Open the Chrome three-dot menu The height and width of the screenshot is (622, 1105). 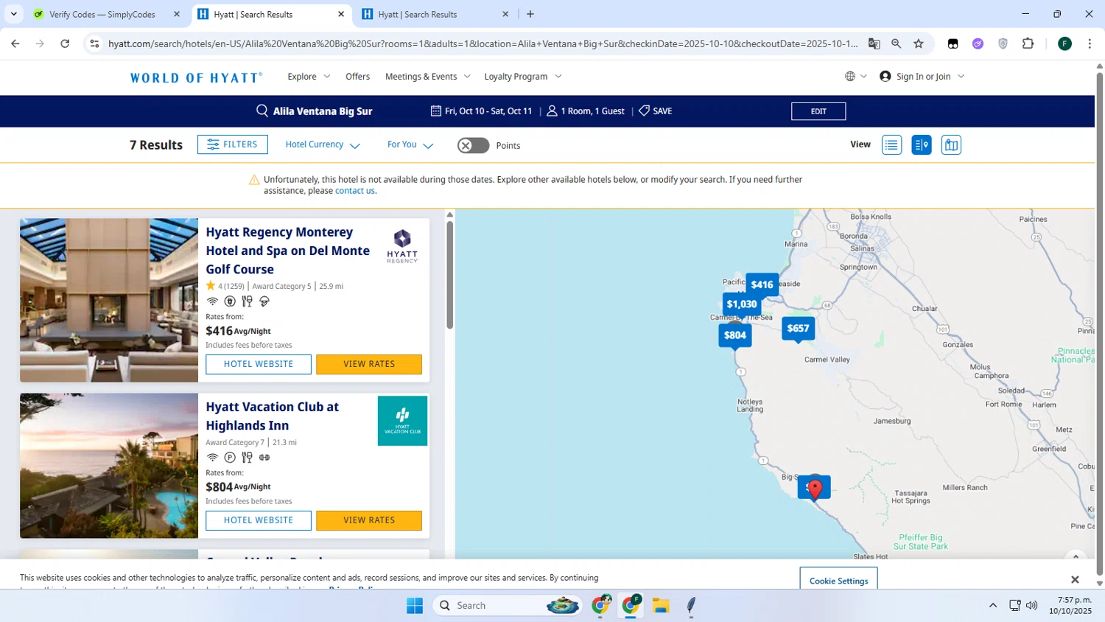click(1090, 43)
